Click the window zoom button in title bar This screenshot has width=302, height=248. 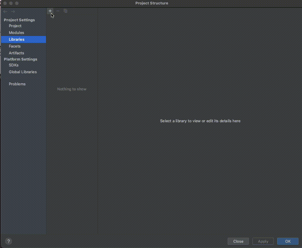pos(17,3)
